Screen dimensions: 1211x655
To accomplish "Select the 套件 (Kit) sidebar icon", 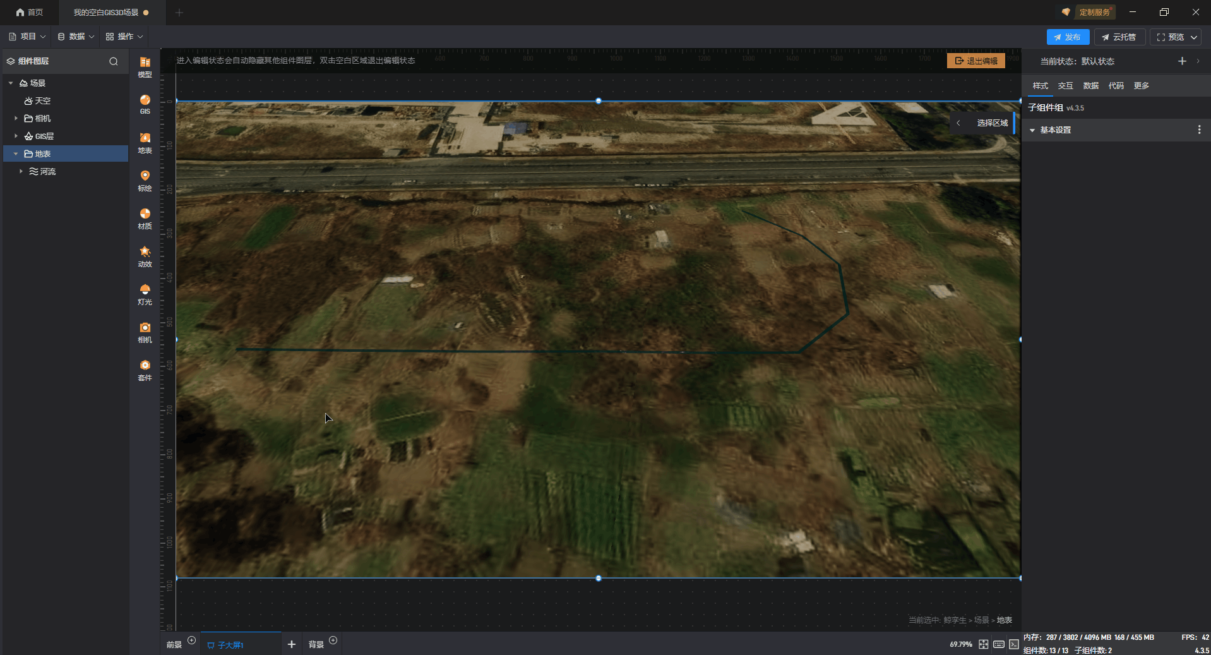I will click(x=145, y=369).
